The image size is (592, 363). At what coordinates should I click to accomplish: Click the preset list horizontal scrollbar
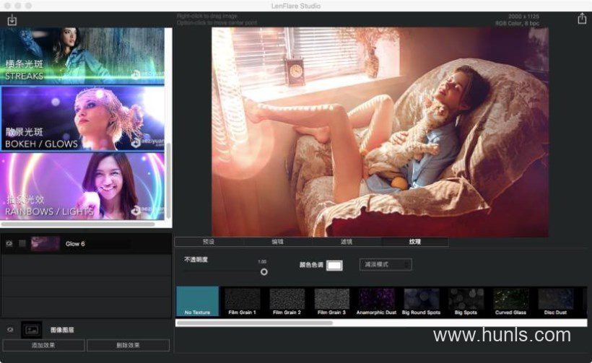point(78,224)
